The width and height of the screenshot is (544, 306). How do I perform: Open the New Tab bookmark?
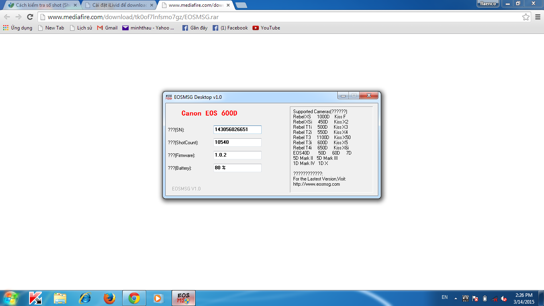coord(51,28)
